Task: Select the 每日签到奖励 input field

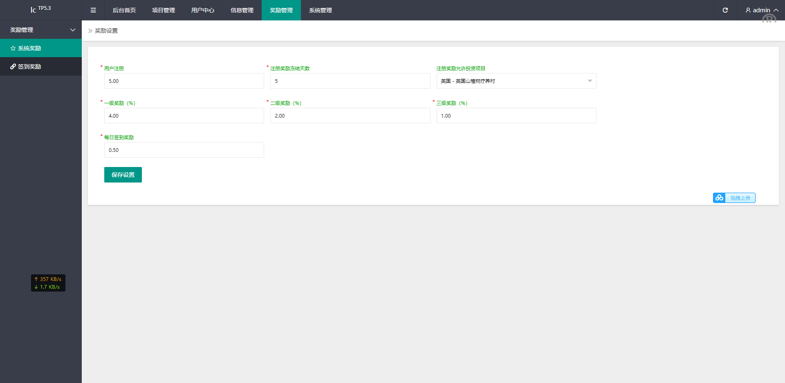Action: coord(184,150)
